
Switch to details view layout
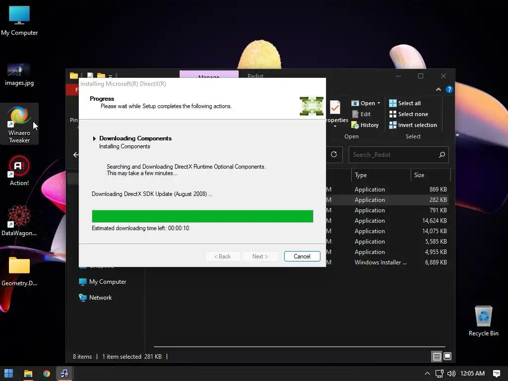[x=437, y=356]
